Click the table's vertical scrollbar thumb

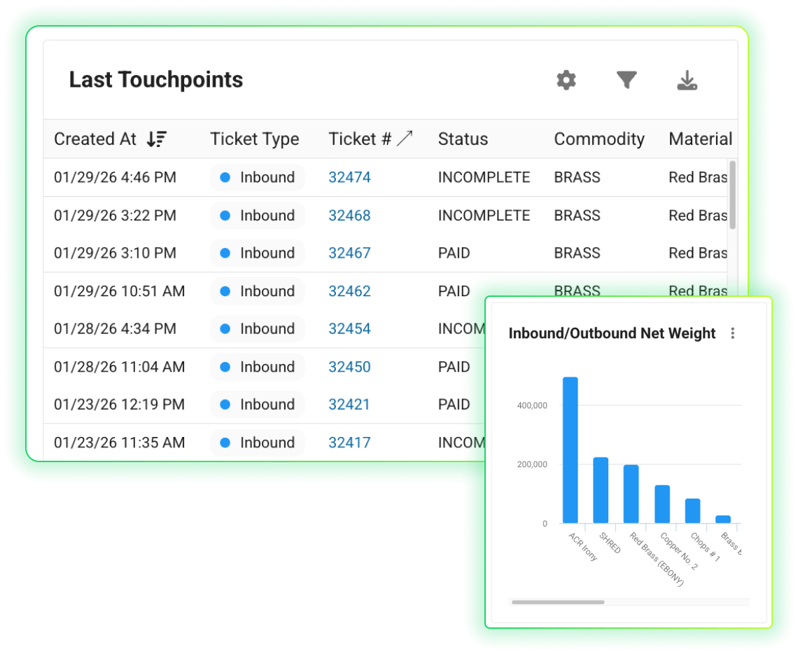coord(732,195)
